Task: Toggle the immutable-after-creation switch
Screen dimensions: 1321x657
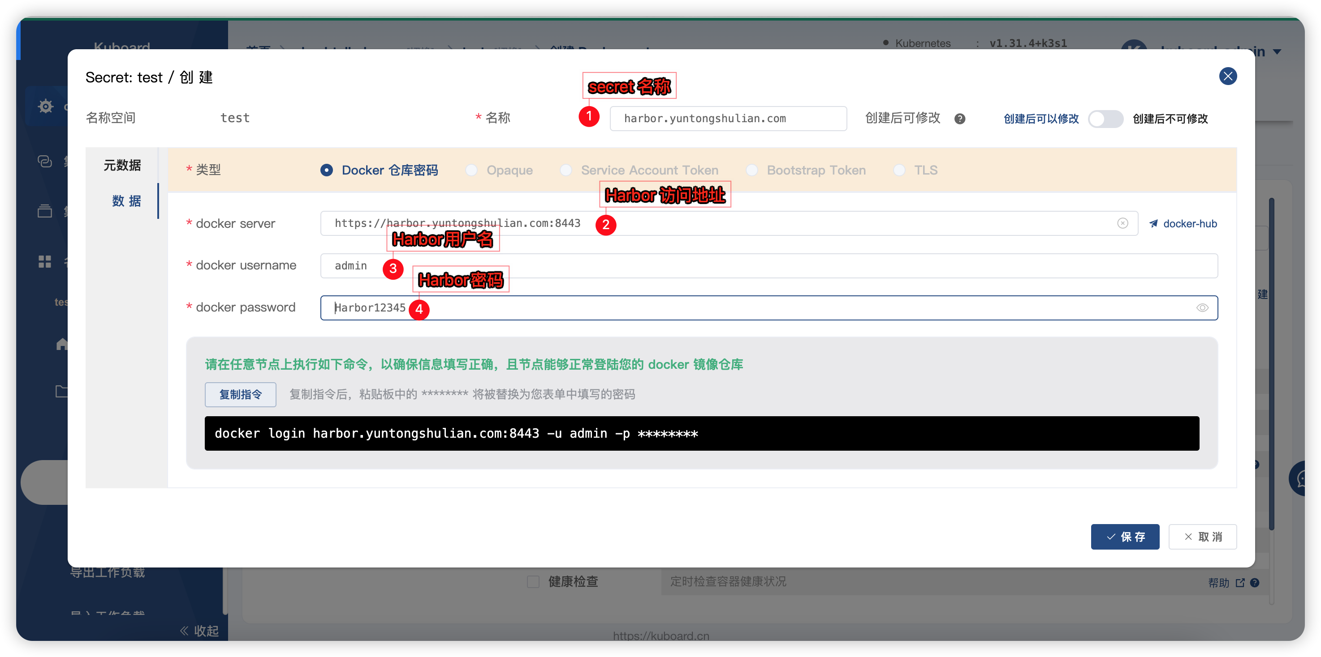Action: coord(1105,119)
